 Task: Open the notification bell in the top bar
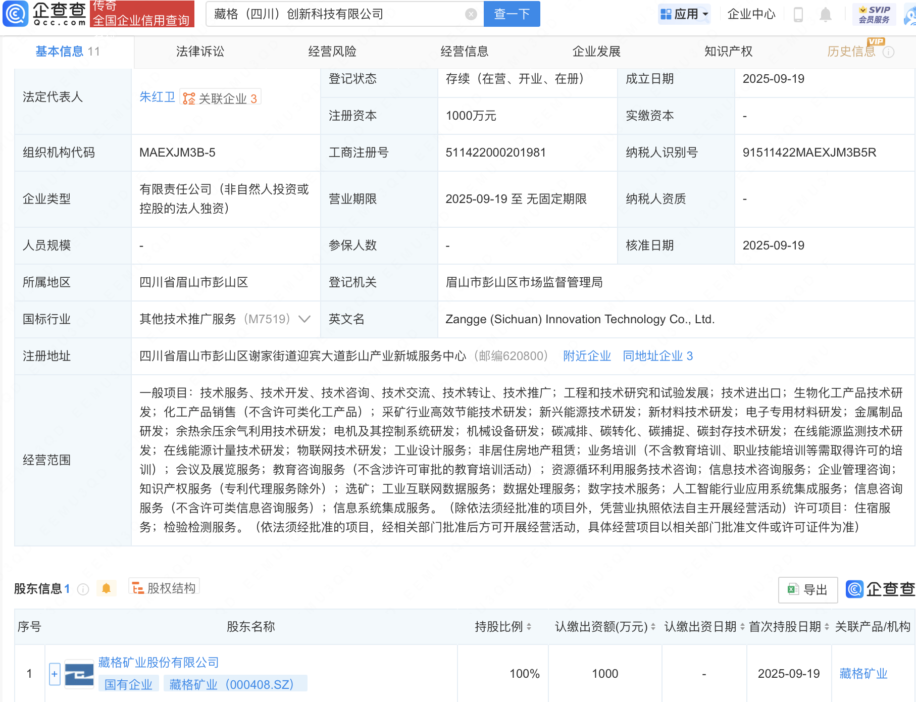pyautogui.click(x=826, y=14)
